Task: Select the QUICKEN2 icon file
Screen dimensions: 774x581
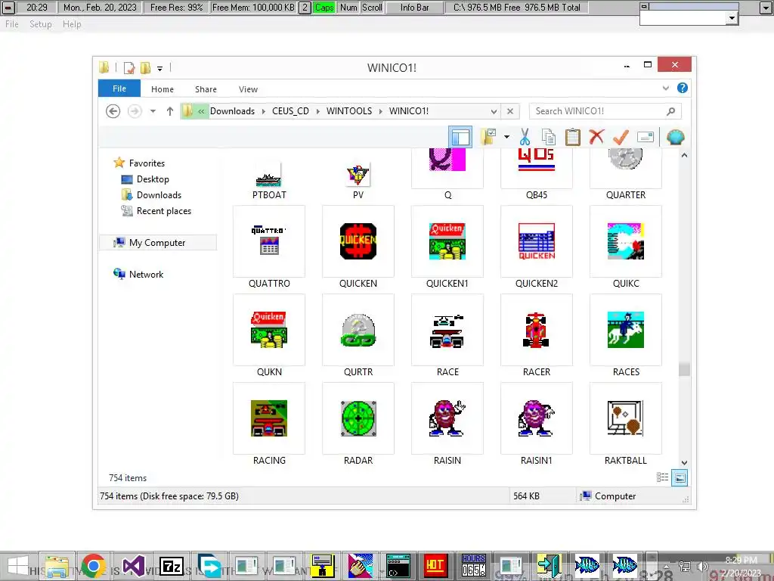Action: [x=537, y=247]
